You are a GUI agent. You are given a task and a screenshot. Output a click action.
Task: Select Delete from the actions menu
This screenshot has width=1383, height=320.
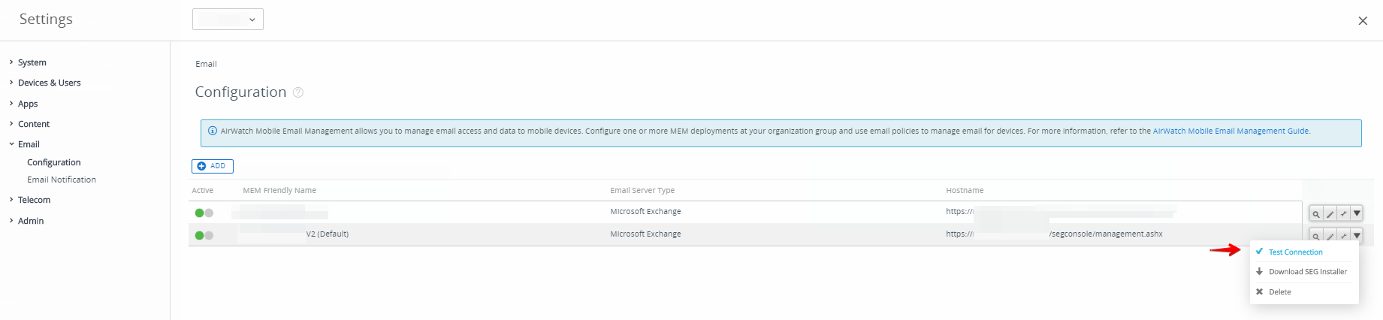1279,292
